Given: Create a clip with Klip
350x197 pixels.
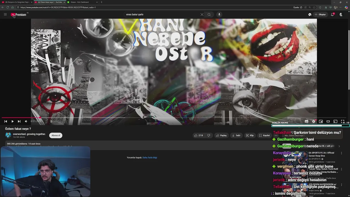Looking at the screenshot, I should (250, 135).
